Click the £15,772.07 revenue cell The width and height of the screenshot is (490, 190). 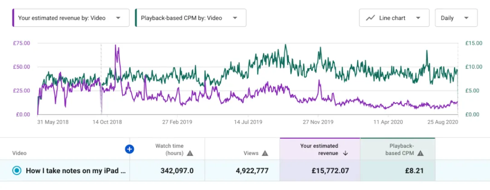[330, 171]
